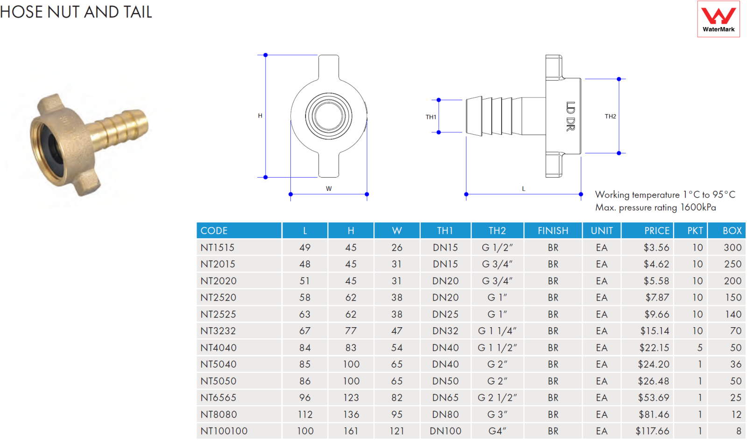Click the $81.46 price for NT8080

(x=654, y=414)
